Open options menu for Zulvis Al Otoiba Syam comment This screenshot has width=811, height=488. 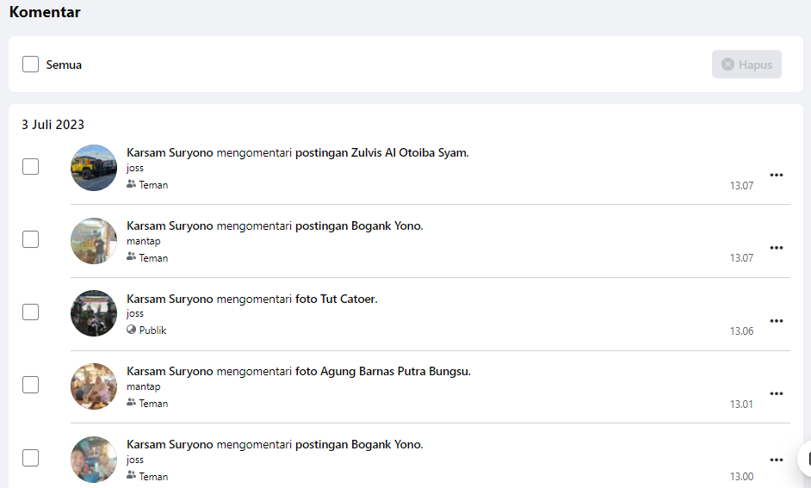[x=776, y=176]
